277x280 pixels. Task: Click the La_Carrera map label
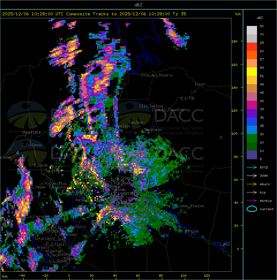pyautogui.click(x=37, y=216)
